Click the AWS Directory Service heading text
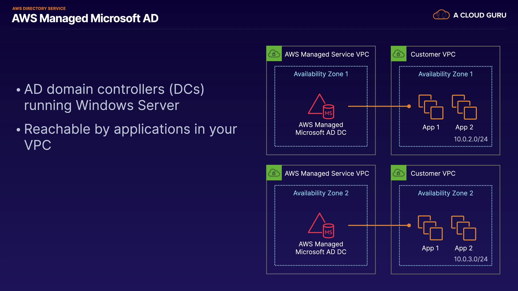Viewport: 518px width, 291px height. tap(39, 9)
